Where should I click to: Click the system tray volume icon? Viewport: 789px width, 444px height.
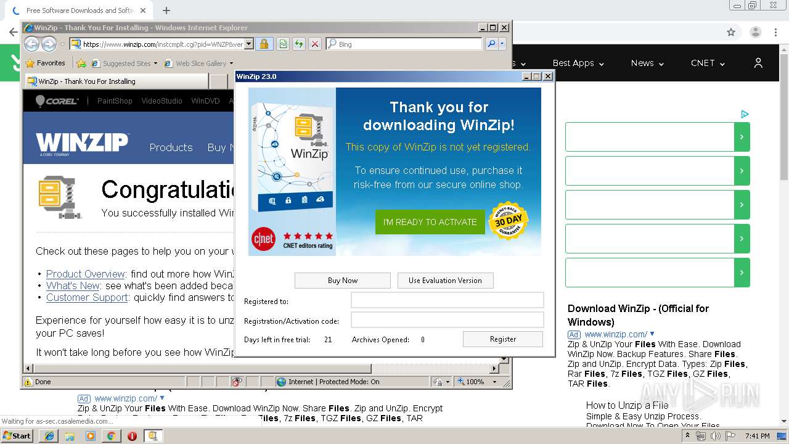tap(716, 436)
